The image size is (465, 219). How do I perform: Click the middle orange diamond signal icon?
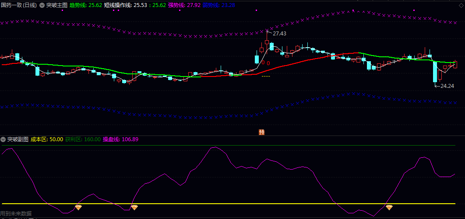[134, 208]
